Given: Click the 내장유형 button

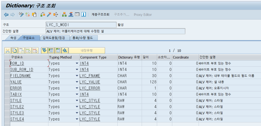Looking at the screenshot, I should 87,50.
